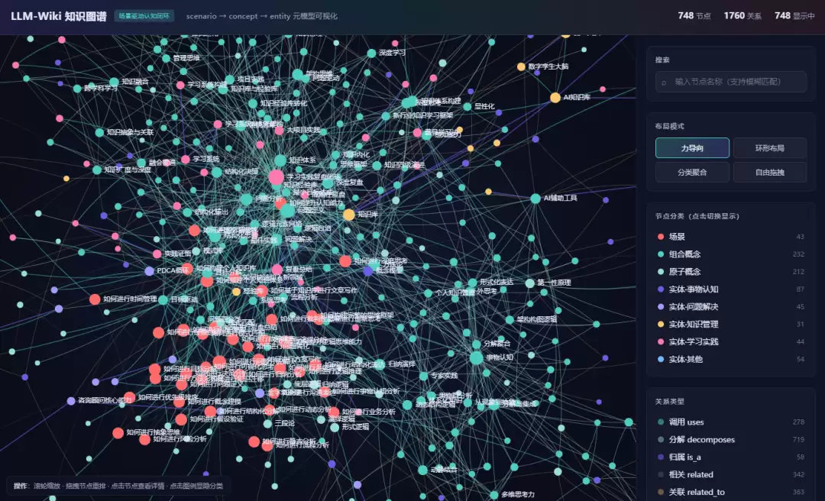Select the 自由拖拽 layout button
Viewport: 825px width, 501px height.
pos(770,172)
